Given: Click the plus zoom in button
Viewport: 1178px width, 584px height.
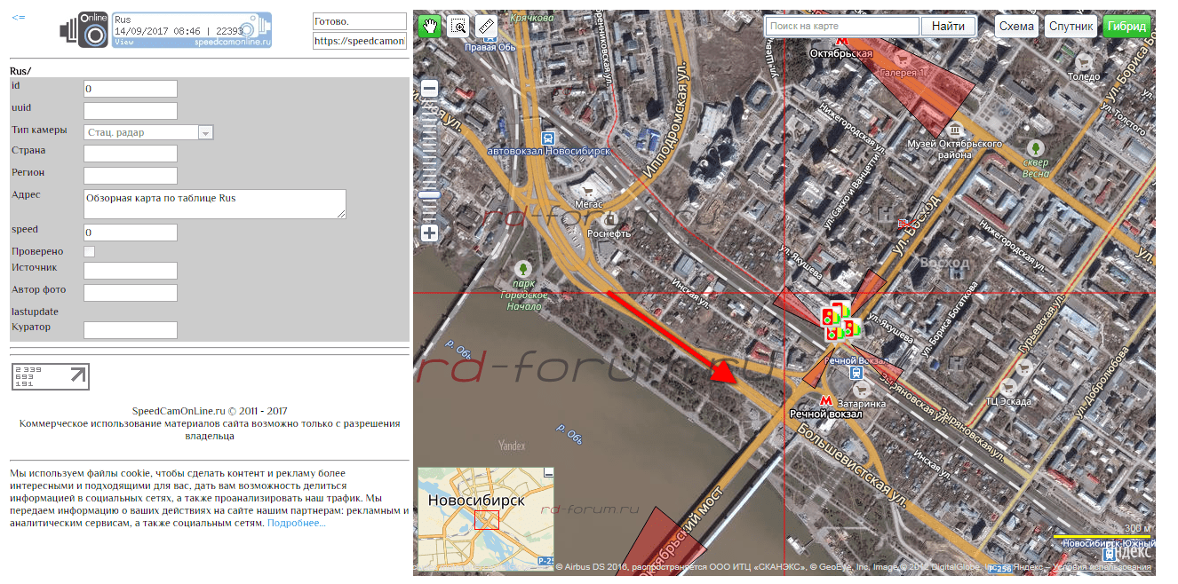Looking at the screenshot, I should point(429,233).
